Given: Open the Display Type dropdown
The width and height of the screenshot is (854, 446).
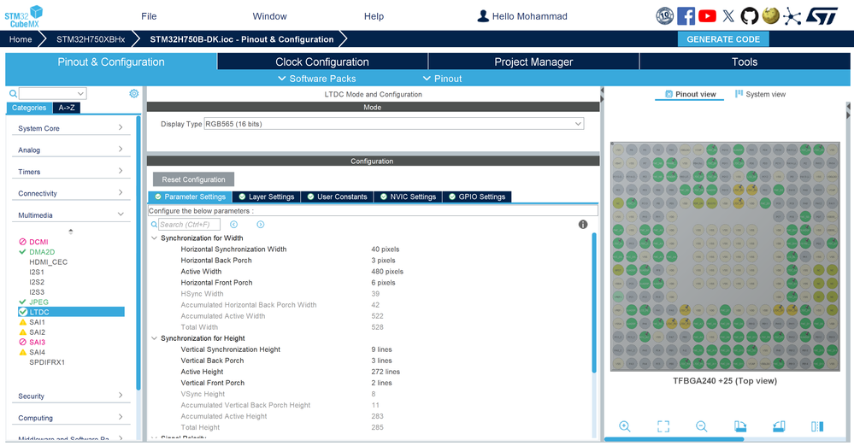Looking at the screenshot, I should [394, 124].
